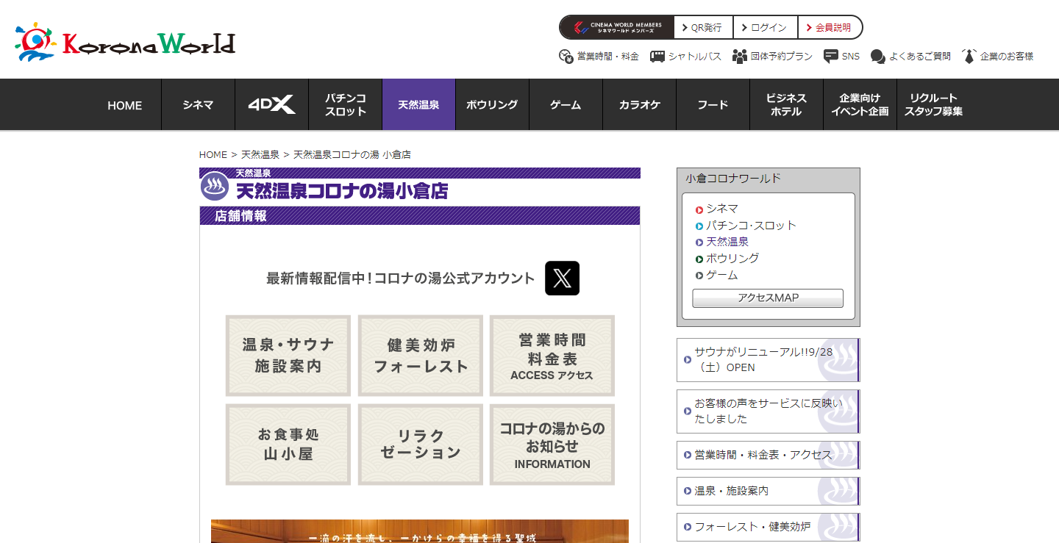Click the red bullet next to シネマ
The width and height of the screenshot is (1059, 543).
[x=699, y=210]
